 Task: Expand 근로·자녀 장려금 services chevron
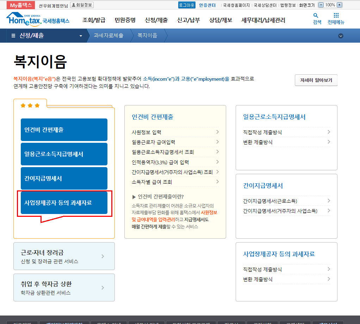tap(103, 256)
